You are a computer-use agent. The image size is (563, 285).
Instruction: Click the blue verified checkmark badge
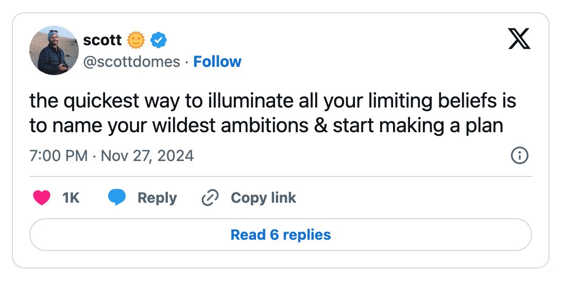click(158, 40)
